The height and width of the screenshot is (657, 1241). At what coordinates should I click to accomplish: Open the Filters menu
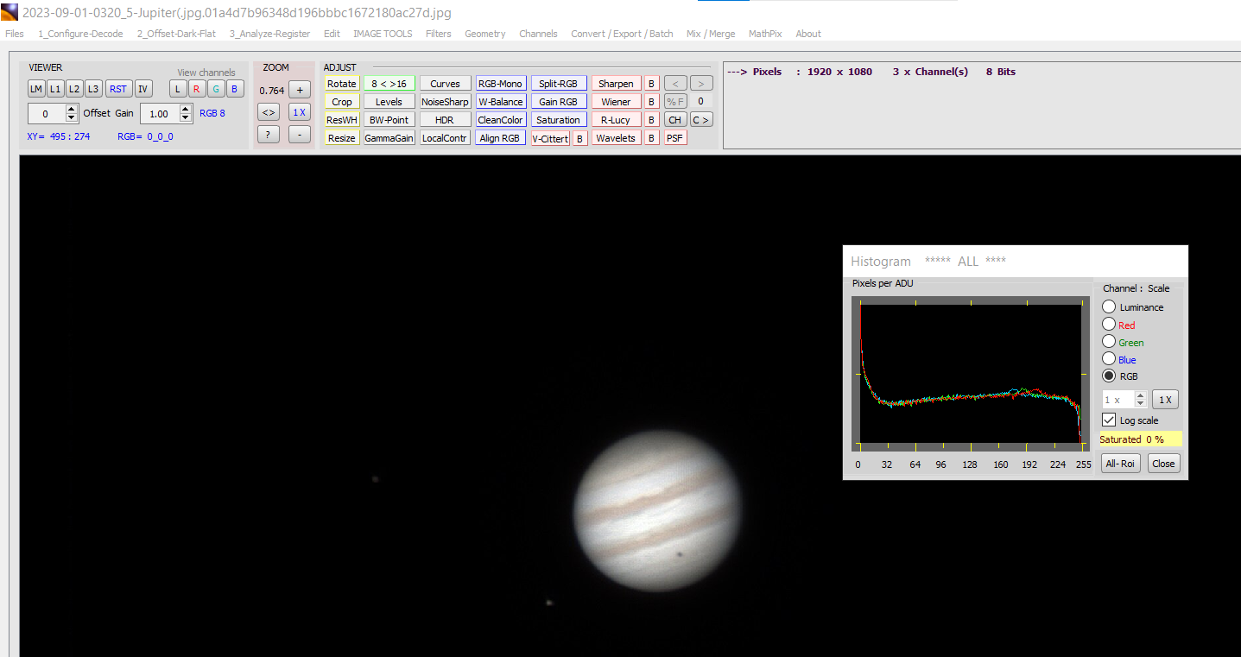pyautogui.click(x=439, y=34)
